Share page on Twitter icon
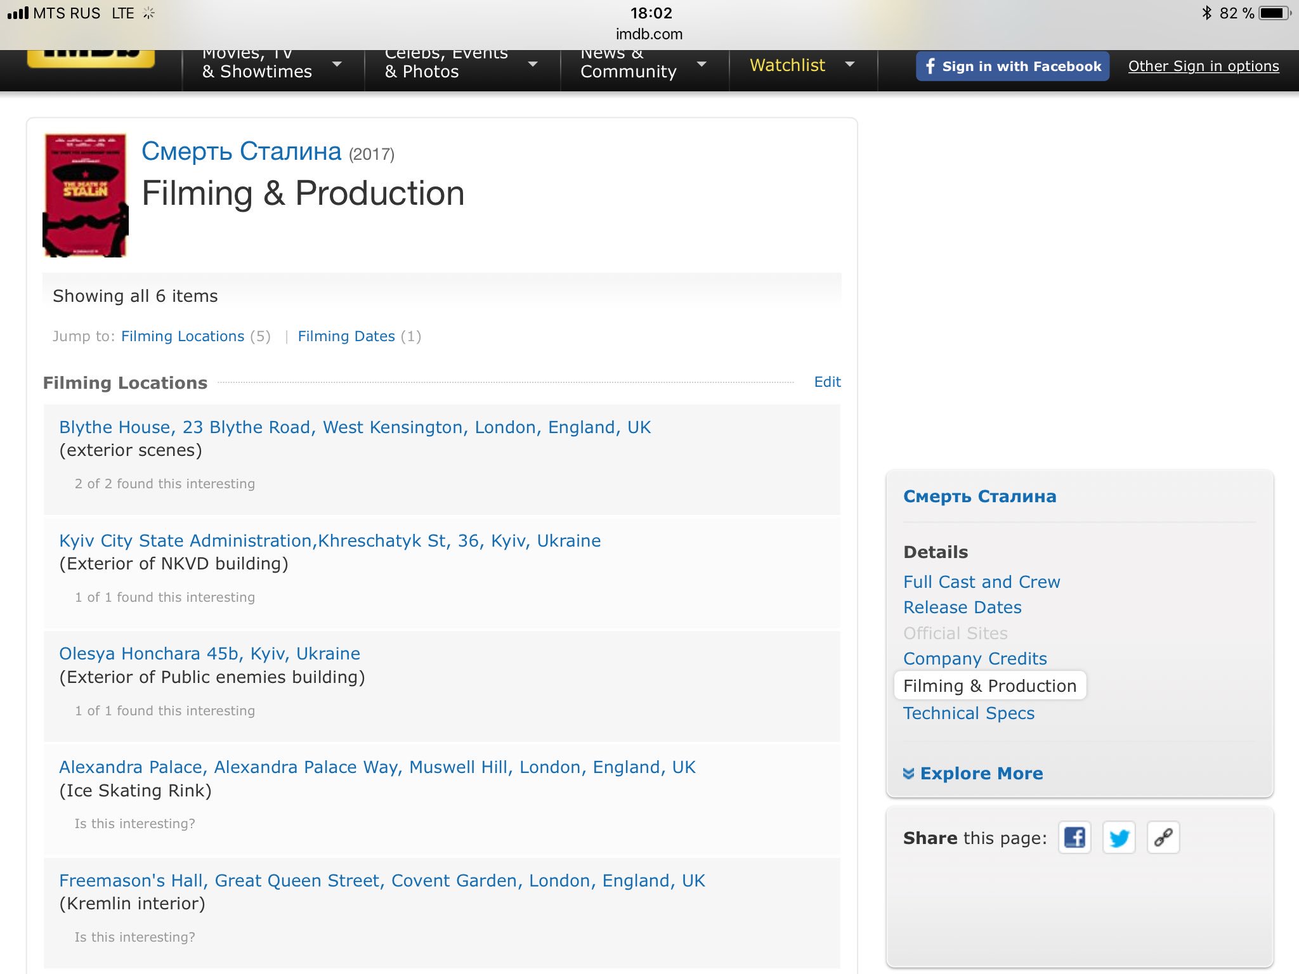The image size is (1299, 974). tap(1119, 838)
